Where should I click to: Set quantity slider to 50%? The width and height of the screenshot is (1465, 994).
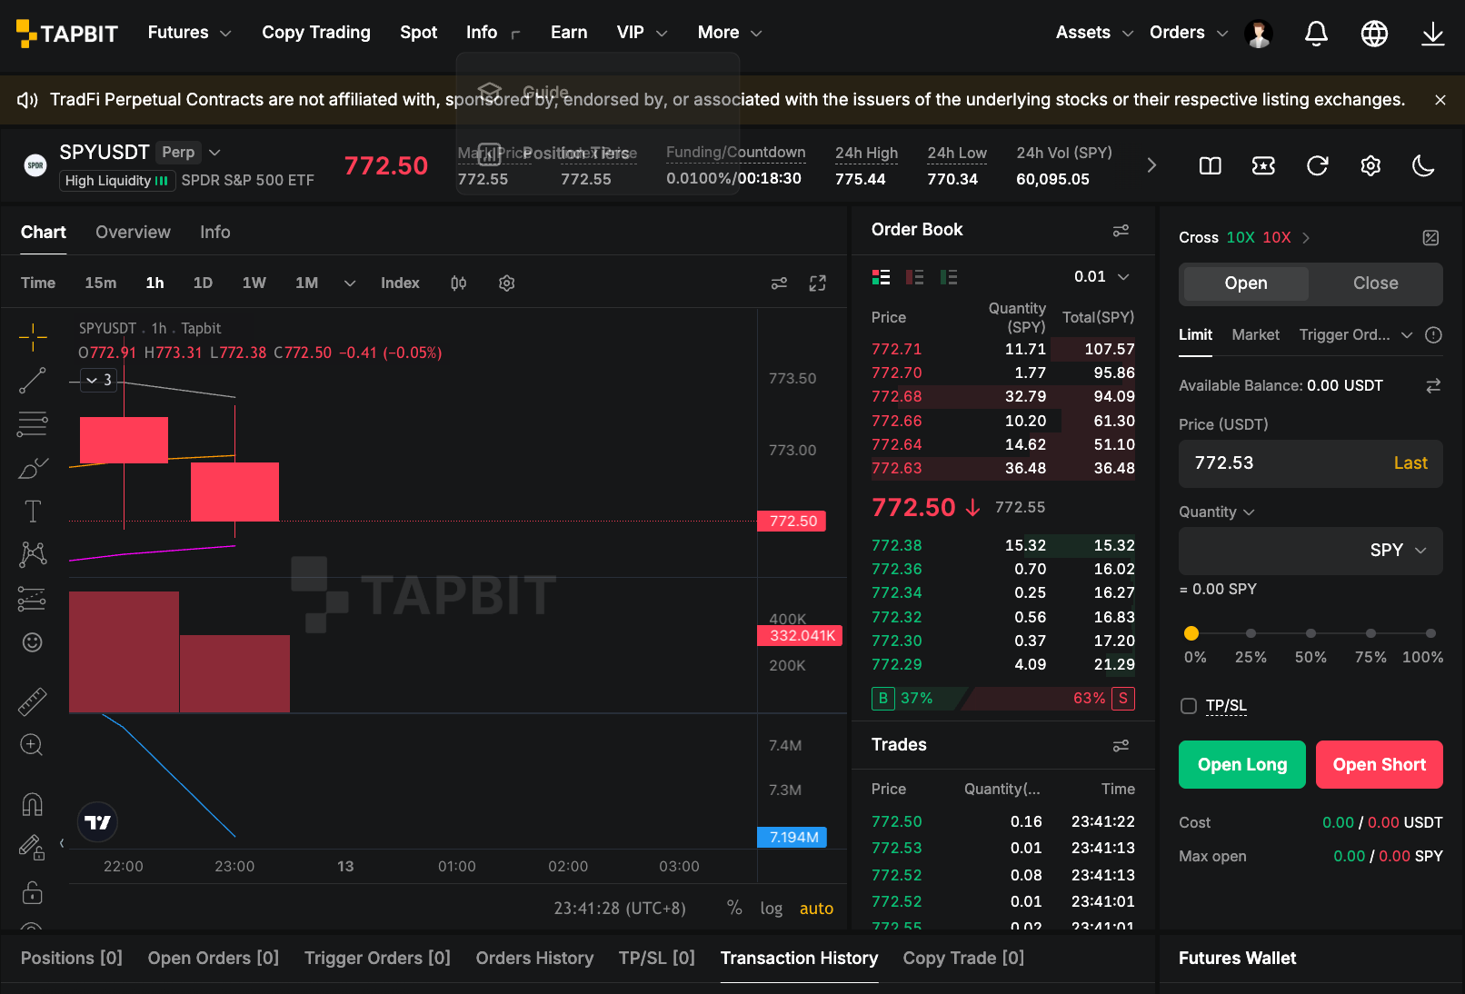[x=1311, y=633]
